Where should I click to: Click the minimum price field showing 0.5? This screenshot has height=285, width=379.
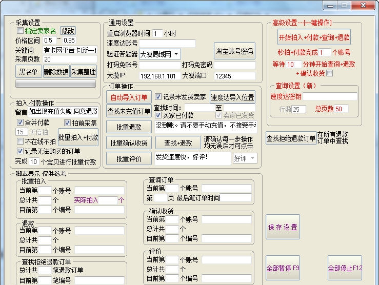[49, 40]
